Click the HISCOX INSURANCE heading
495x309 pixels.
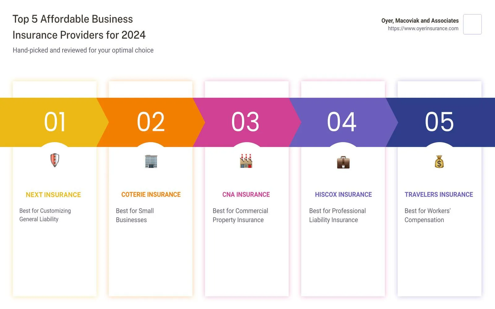[343, 194]
